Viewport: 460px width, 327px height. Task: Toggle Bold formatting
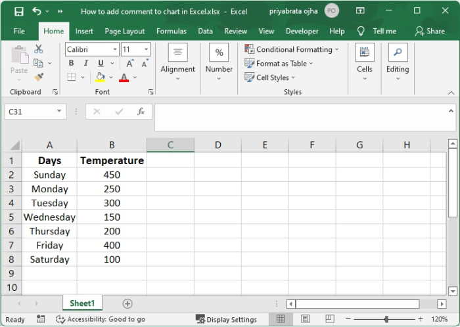coord(72,64)
